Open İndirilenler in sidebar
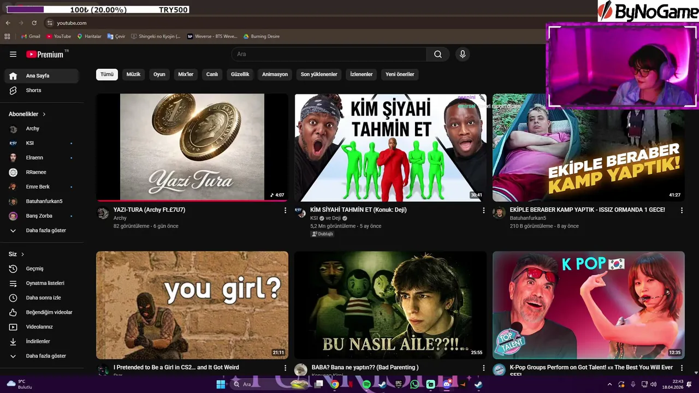 [x=42, y=341]
